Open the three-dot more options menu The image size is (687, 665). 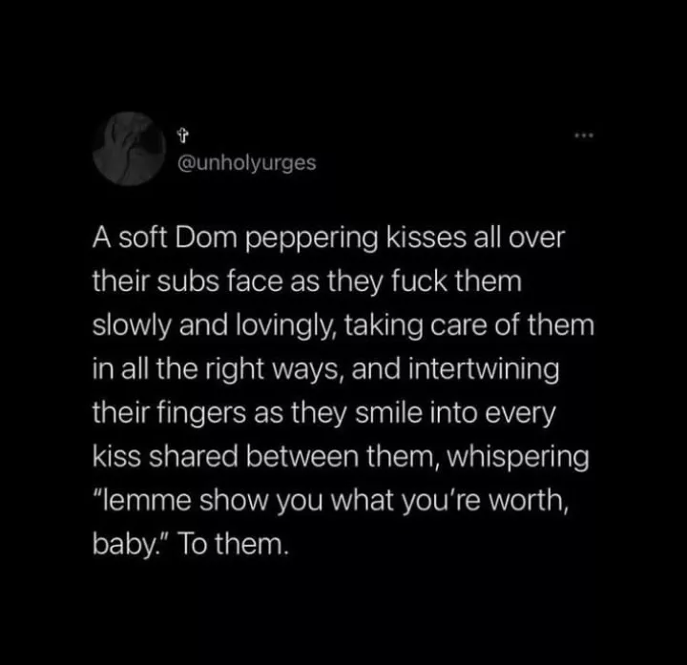pyautogui.click(x=585, y=135)
